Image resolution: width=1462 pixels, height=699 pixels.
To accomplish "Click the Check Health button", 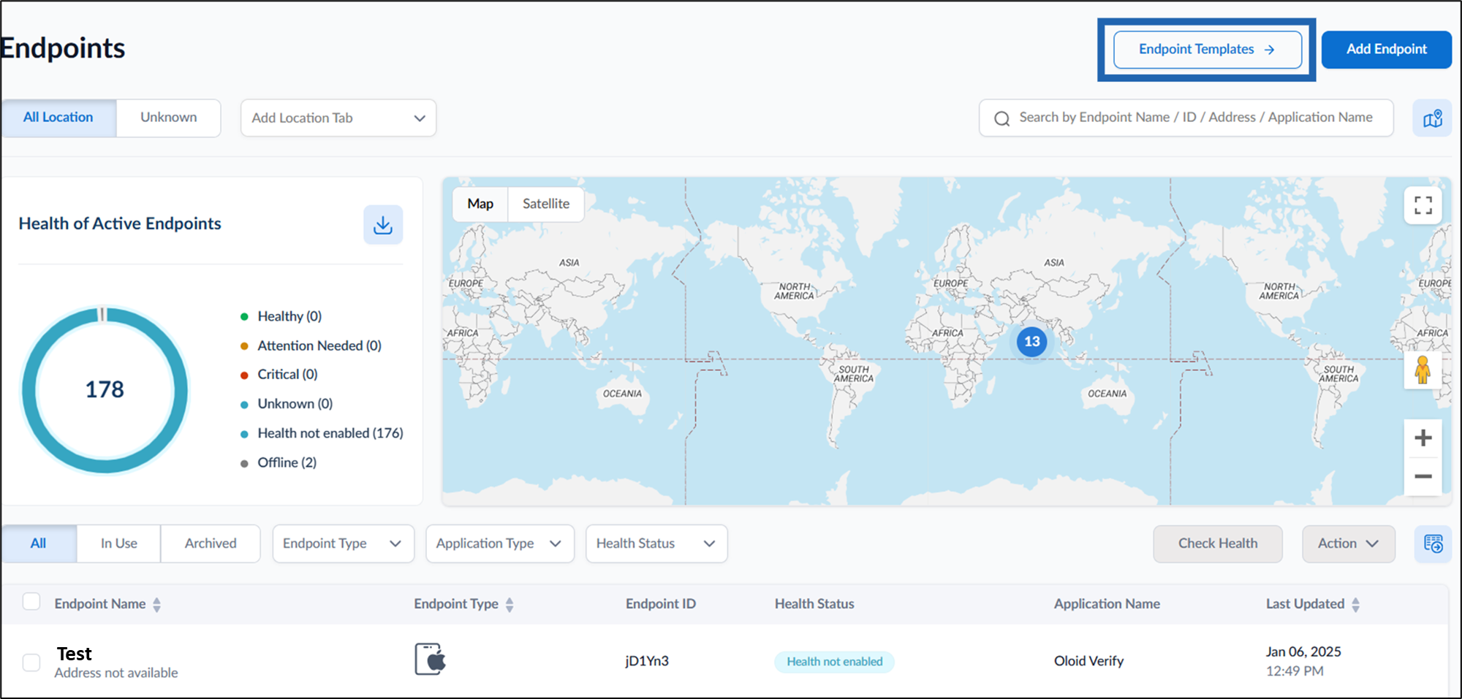I will pyautogui.click(x=1218, y=543).
